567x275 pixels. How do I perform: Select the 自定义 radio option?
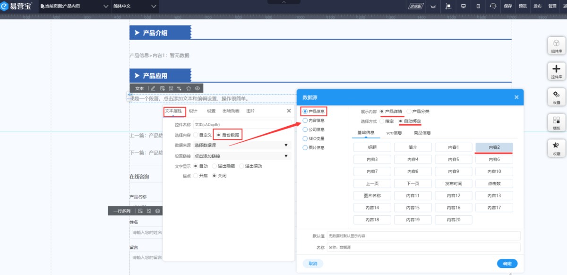[196, 135]
